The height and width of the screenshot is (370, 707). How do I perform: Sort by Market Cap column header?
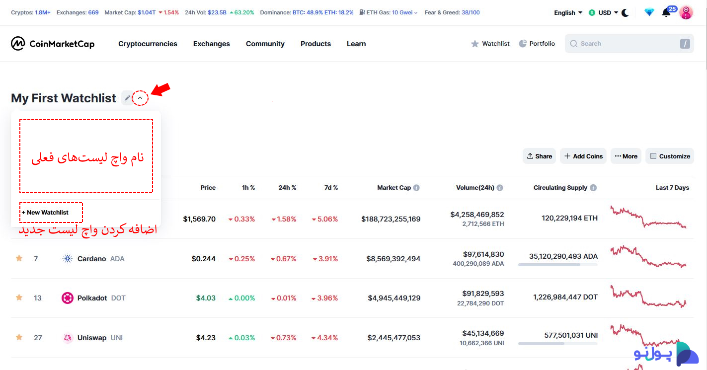pyautogui.click(x=394, y=188)
